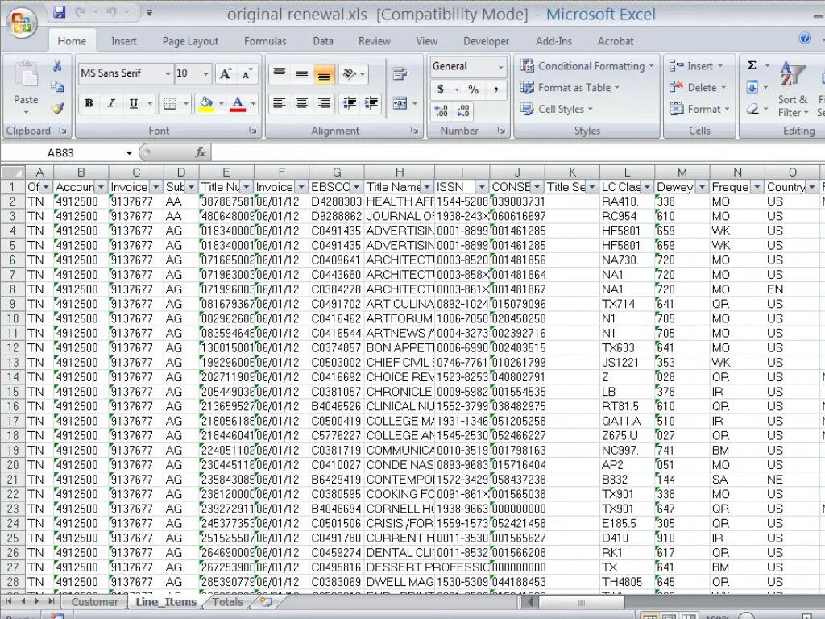Align text to the right
Screen dimensions: 825x619
pos(324,103)
